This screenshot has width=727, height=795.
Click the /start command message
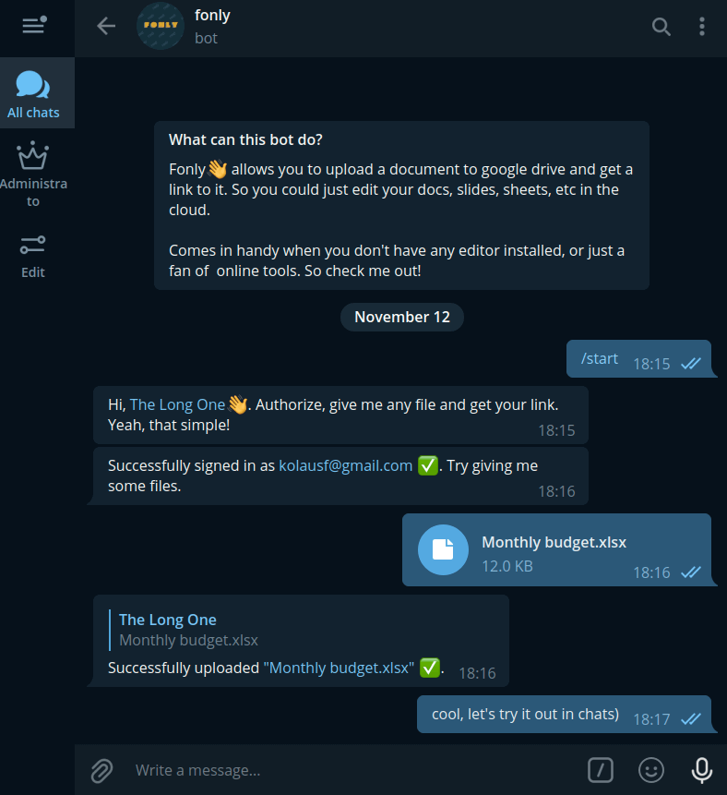tap(600, 358)
